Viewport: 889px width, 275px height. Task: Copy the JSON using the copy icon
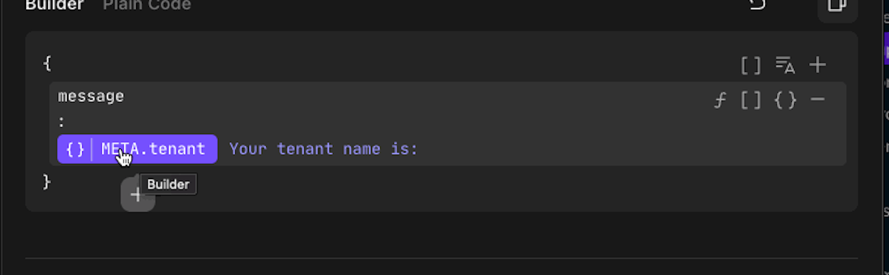(837, 6)
